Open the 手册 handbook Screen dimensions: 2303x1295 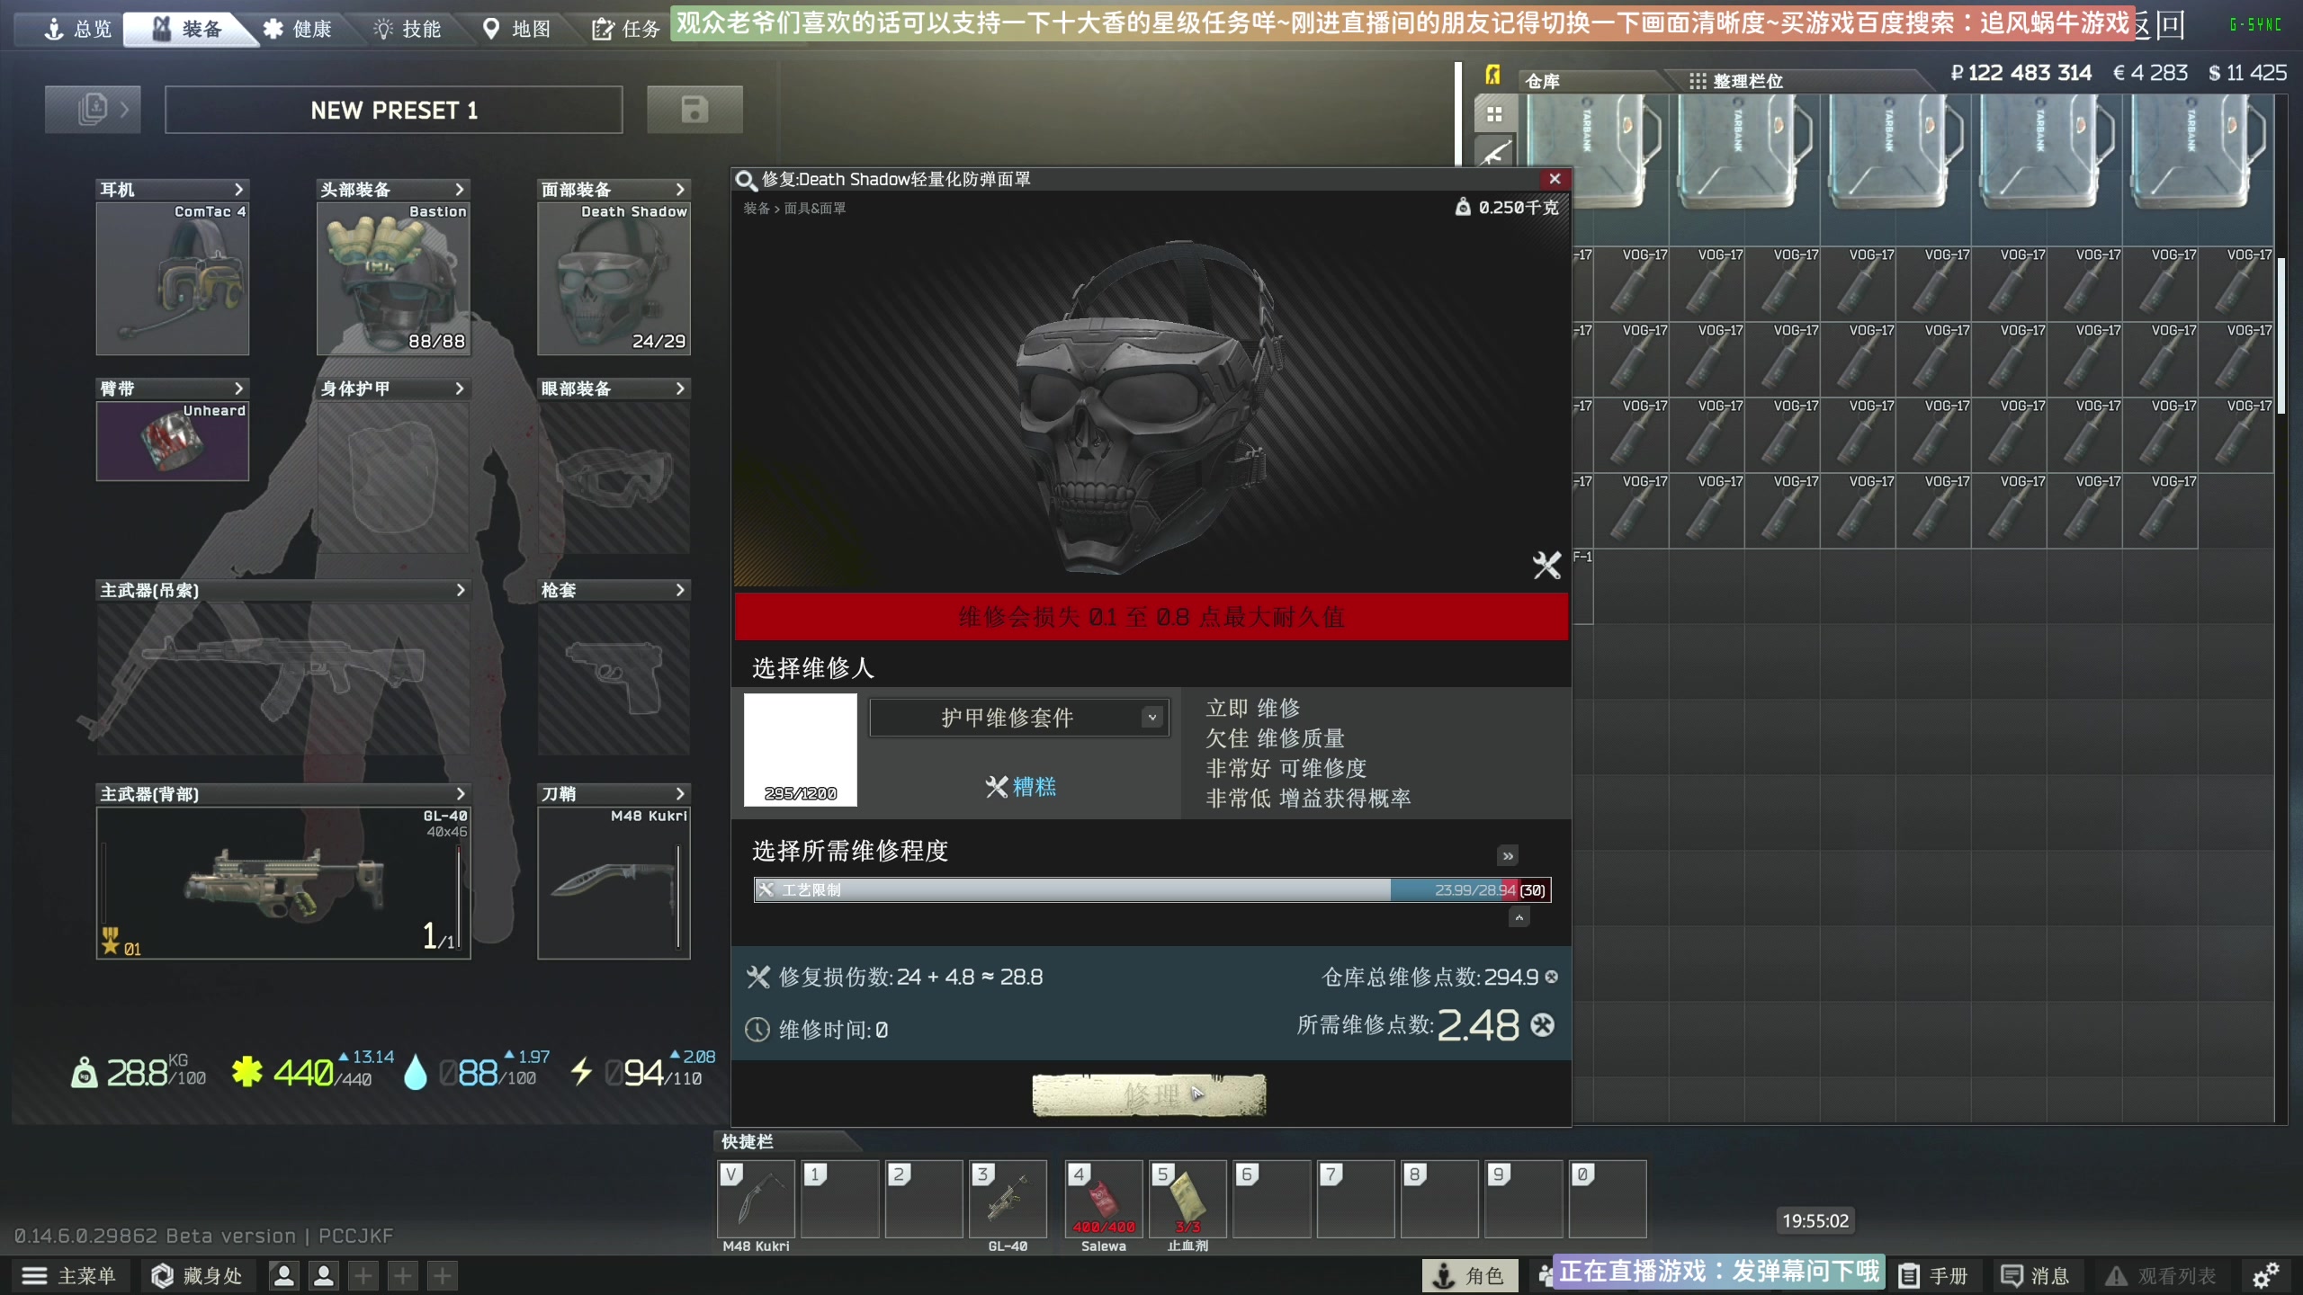point(1934,1275)
